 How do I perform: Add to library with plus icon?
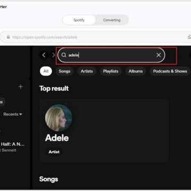click(21, 86)
